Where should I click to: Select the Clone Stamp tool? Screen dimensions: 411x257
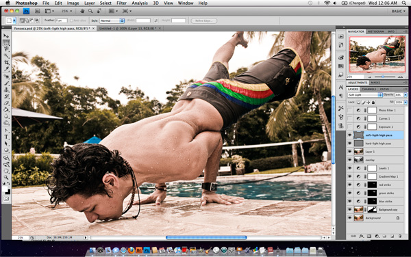coord(6,90)
